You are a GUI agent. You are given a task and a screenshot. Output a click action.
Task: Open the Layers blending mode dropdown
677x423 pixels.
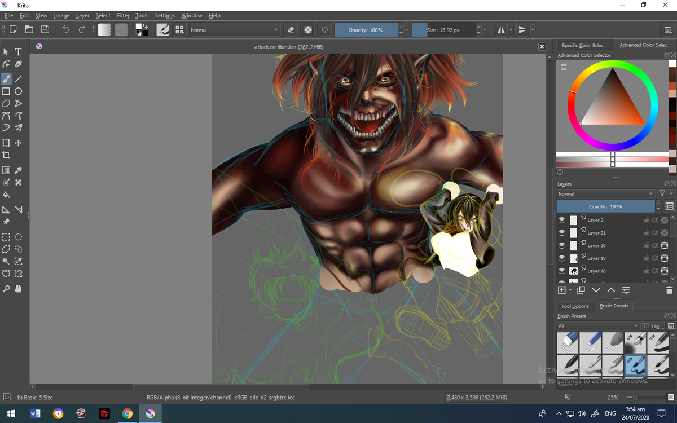605,193
